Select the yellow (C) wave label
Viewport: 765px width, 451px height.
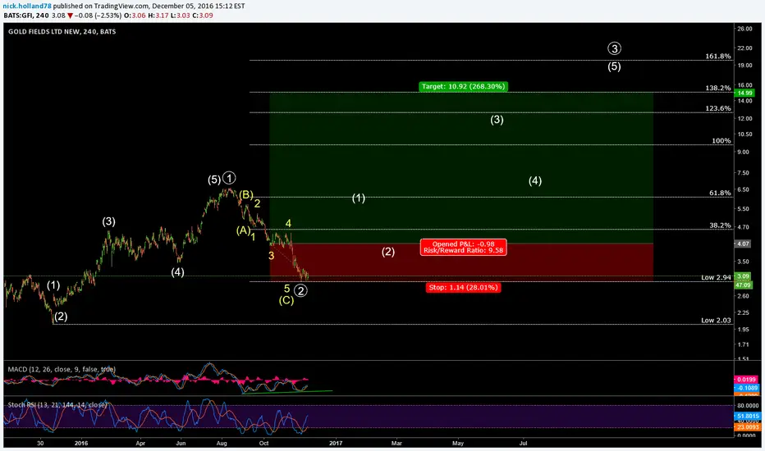pyautogui.click(x=286, y=300)
